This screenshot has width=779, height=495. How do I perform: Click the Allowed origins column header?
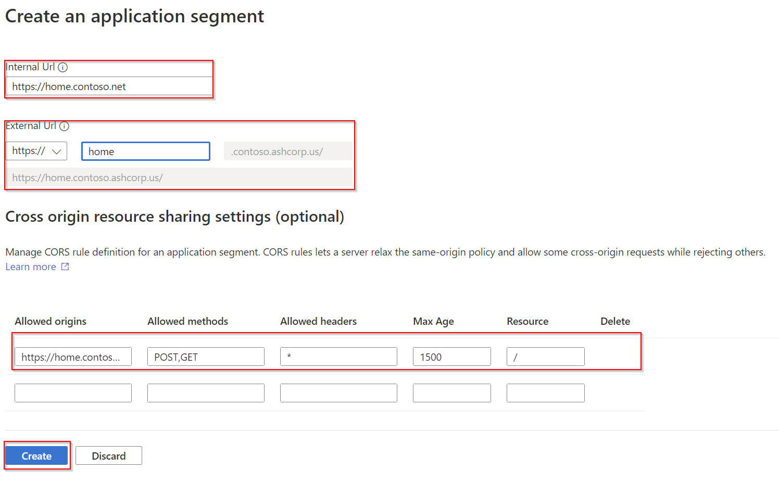point(50,321)
